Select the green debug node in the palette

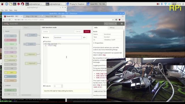(10, 90)
